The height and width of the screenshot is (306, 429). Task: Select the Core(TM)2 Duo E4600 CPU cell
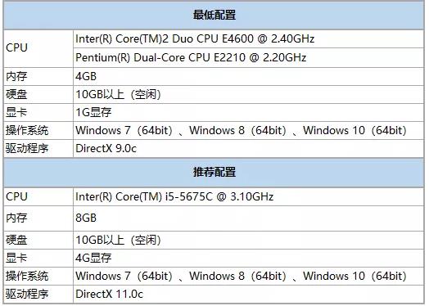(249, 38)
